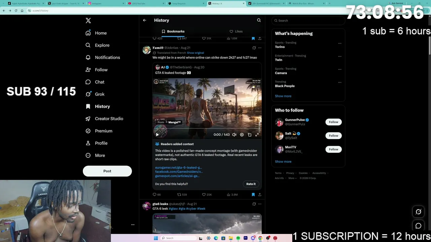The height and width of the screenshot is (242, 431).
Task: Share the post with 25K likes
Action: (260, 194)
